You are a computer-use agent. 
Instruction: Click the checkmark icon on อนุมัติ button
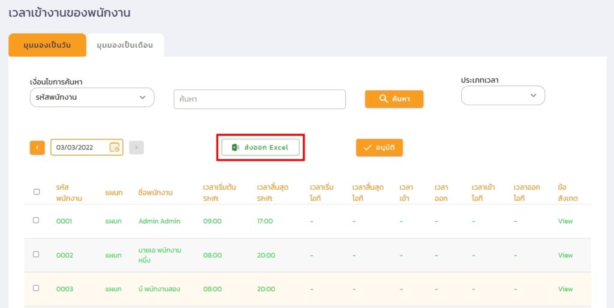point(368,148)
